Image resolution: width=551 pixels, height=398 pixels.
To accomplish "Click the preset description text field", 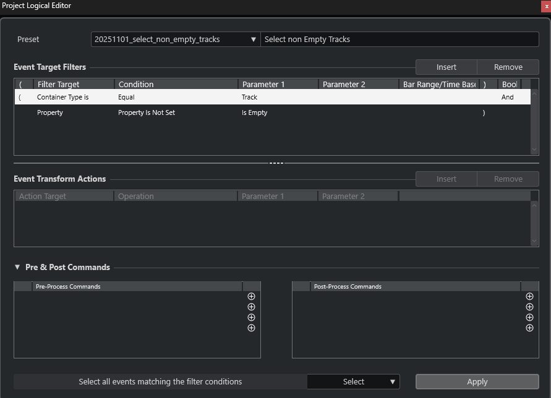I will point(399,40).
